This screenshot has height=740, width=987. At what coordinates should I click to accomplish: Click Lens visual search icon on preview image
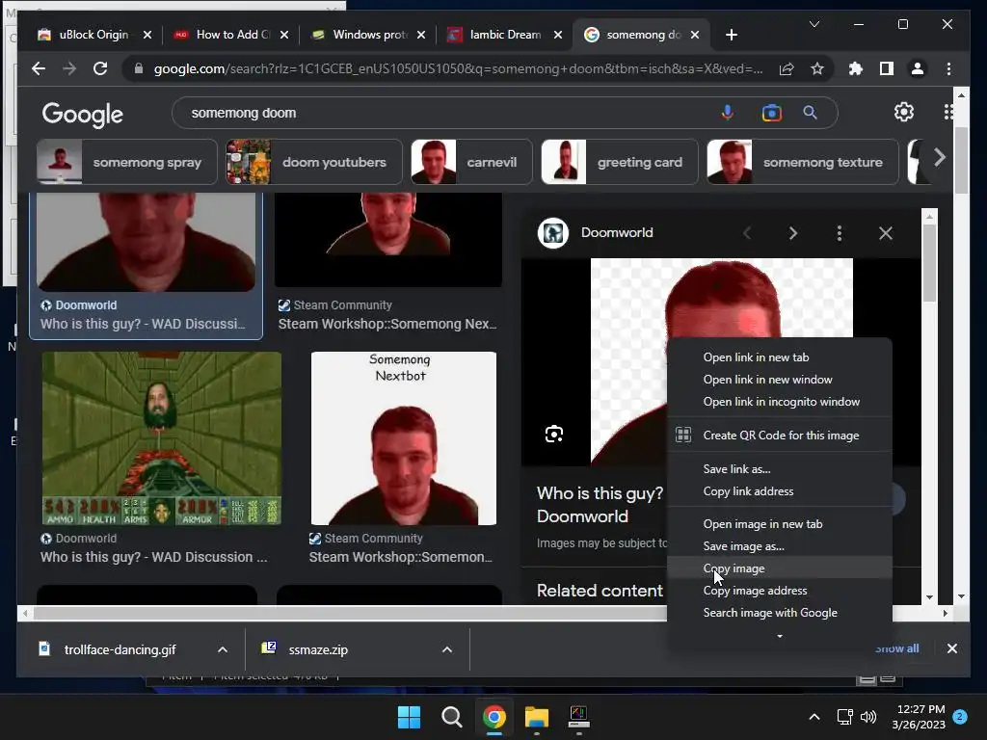point(554,435)
